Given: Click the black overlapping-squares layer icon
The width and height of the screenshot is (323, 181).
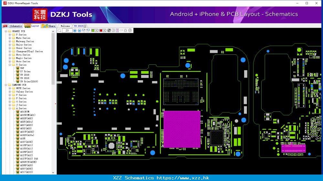Looking at the screenshot, I should tap(109, 31).
